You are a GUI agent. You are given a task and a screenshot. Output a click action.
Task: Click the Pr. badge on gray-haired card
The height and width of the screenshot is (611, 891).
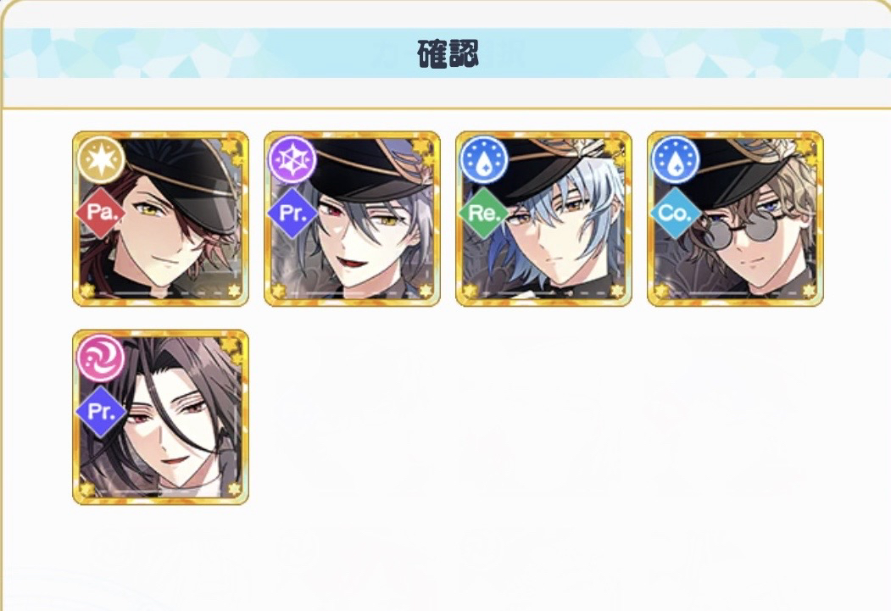coord(292,213)
